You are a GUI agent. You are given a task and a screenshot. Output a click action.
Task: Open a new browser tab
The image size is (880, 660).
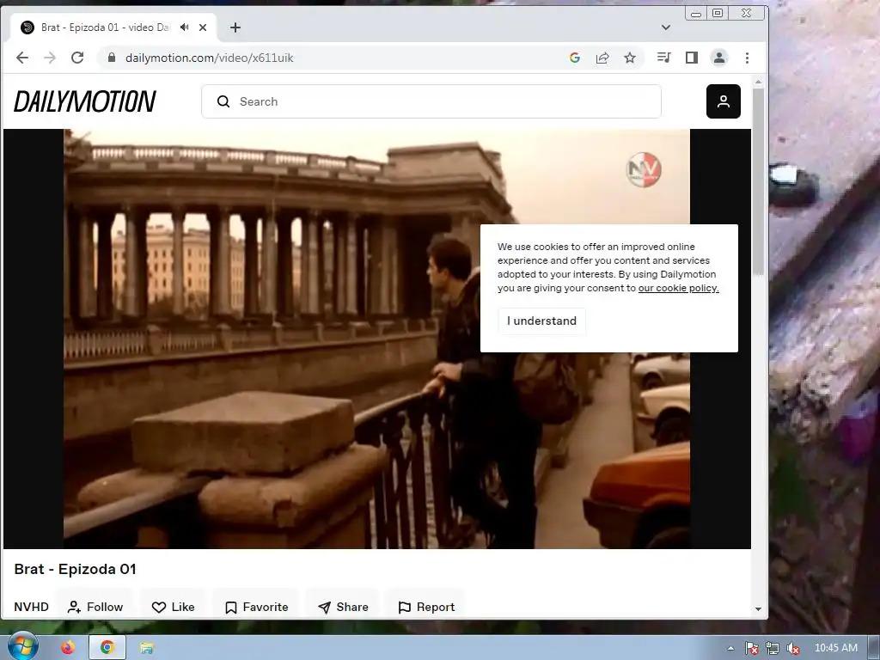coord(235,27)
